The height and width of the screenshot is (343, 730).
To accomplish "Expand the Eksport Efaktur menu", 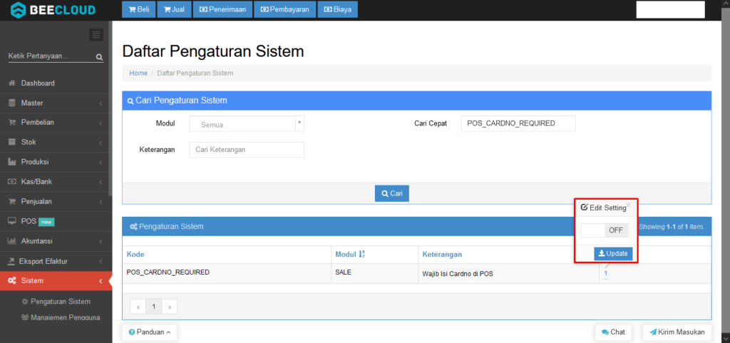I will point(56,261).
